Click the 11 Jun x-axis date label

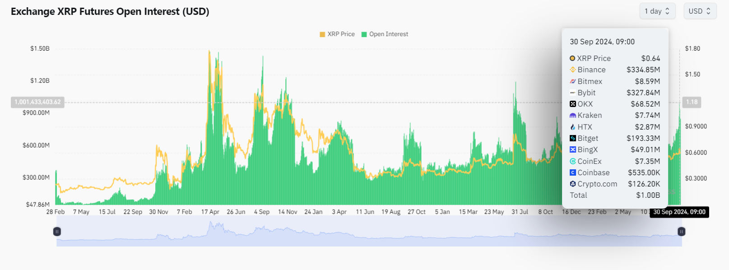coord(365,212)
